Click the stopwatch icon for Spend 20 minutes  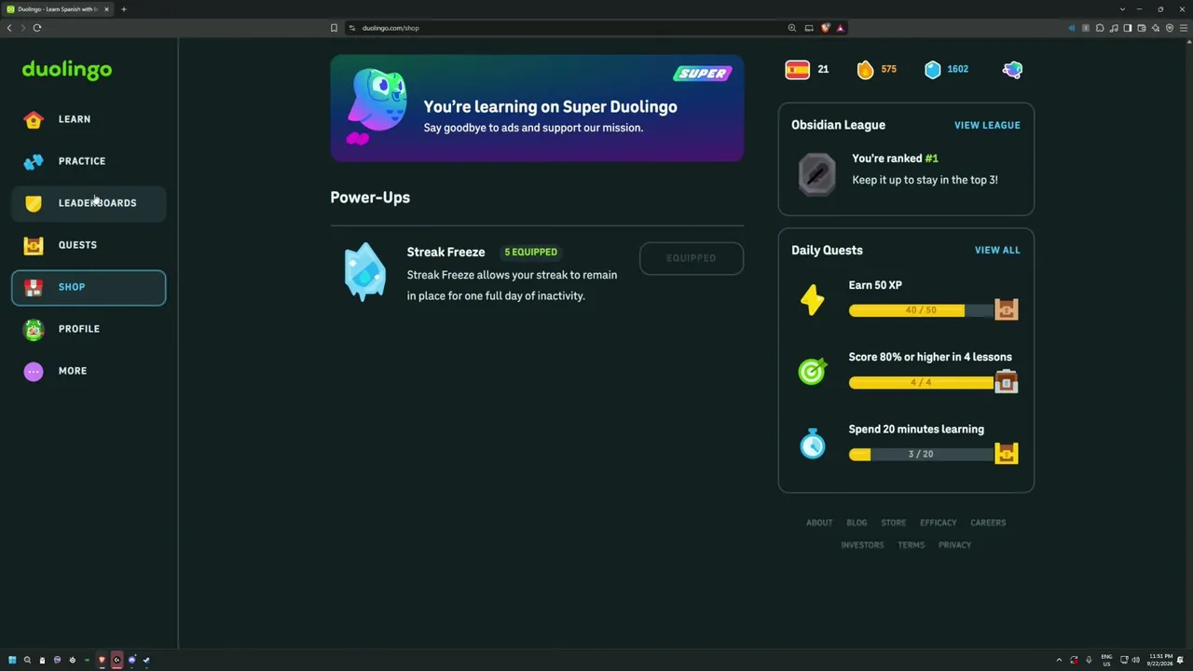[x=812, y=444]
